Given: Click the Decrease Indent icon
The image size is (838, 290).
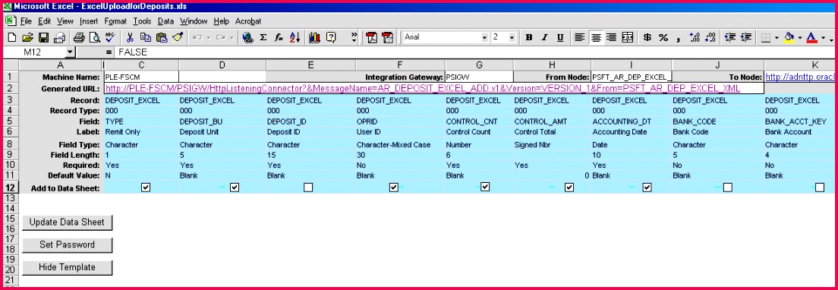Looking at the screenshot, I should 730,37.
